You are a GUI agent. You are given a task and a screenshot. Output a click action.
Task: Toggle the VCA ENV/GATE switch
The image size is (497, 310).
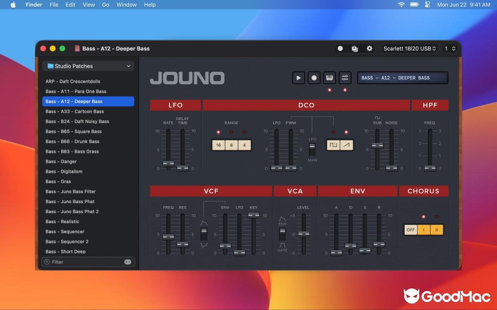[282, 234]
